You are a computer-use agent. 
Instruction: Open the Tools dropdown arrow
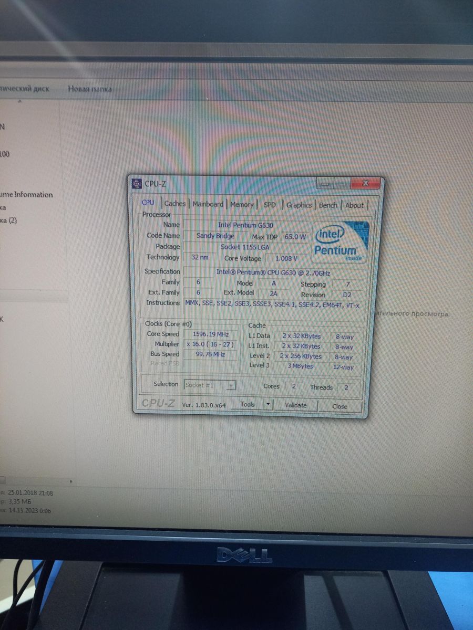pos(268,404)
